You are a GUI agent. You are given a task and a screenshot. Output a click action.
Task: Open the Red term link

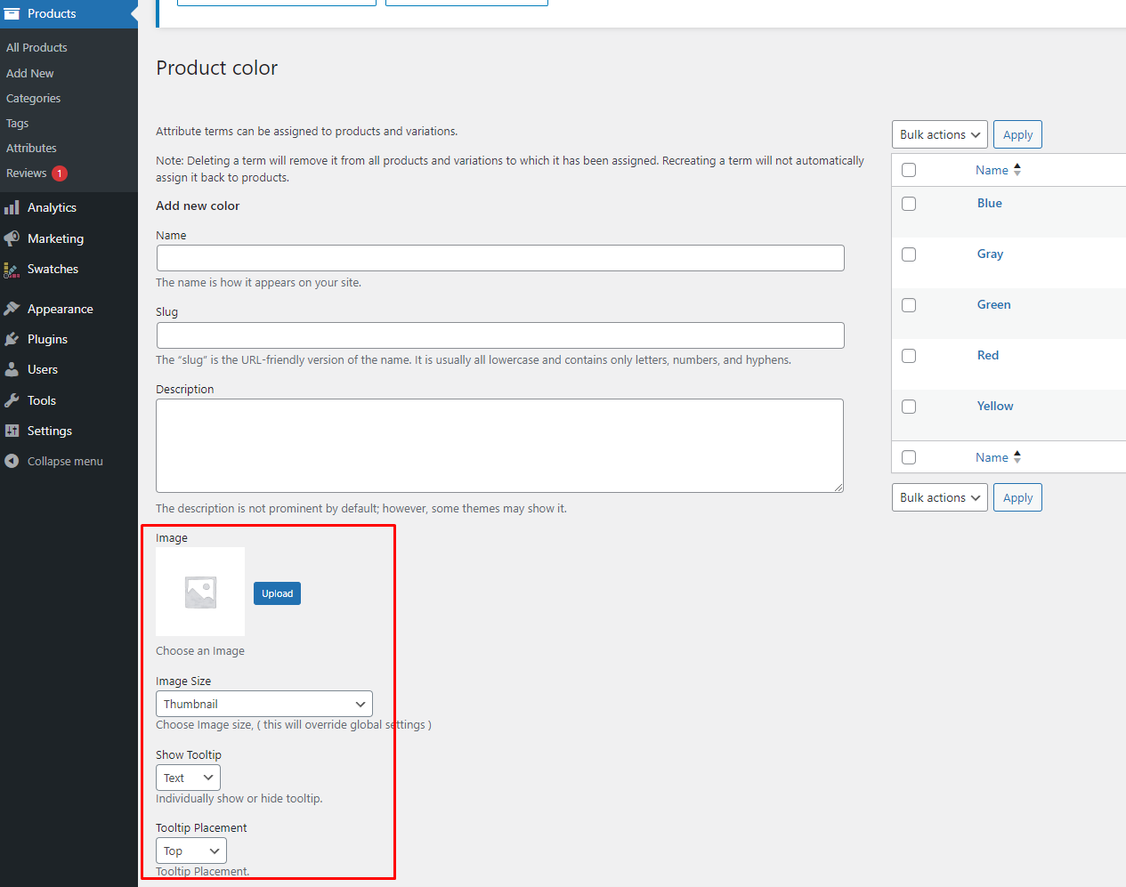click(x=988, y=355)
